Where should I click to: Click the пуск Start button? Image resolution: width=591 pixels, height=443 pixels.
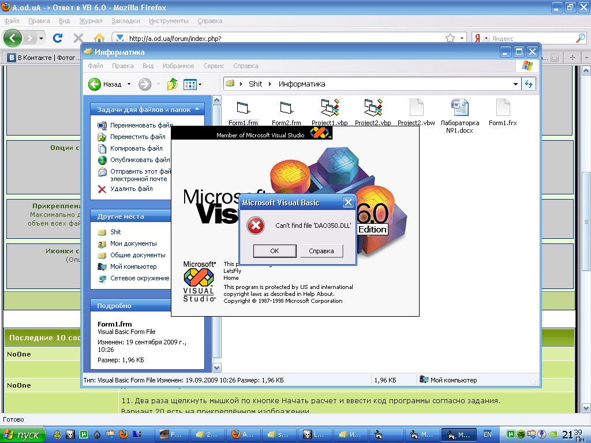click(23, 435)
